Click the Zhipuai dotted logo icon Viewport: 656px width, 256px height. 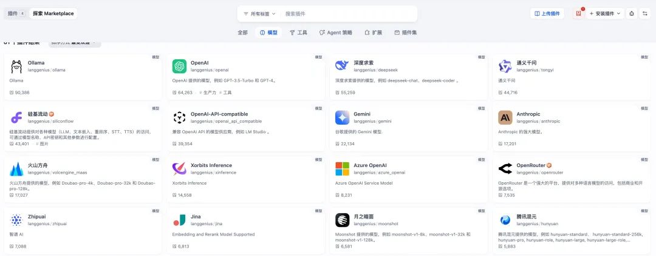(x=16, y=220)
